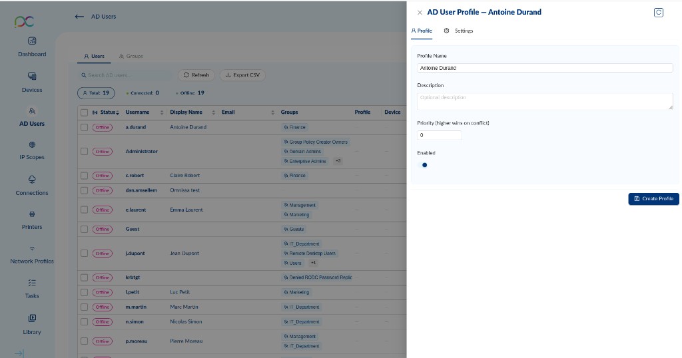Image resolution: width=682 pixels, height=358 pixels.
Task: Click the Domain Admins group tag
Action: [302, 152]
